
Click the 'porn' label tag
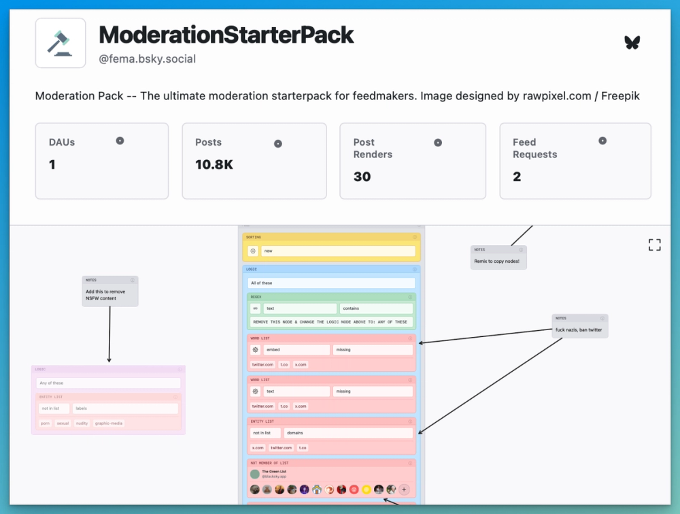tap(45, 423)
